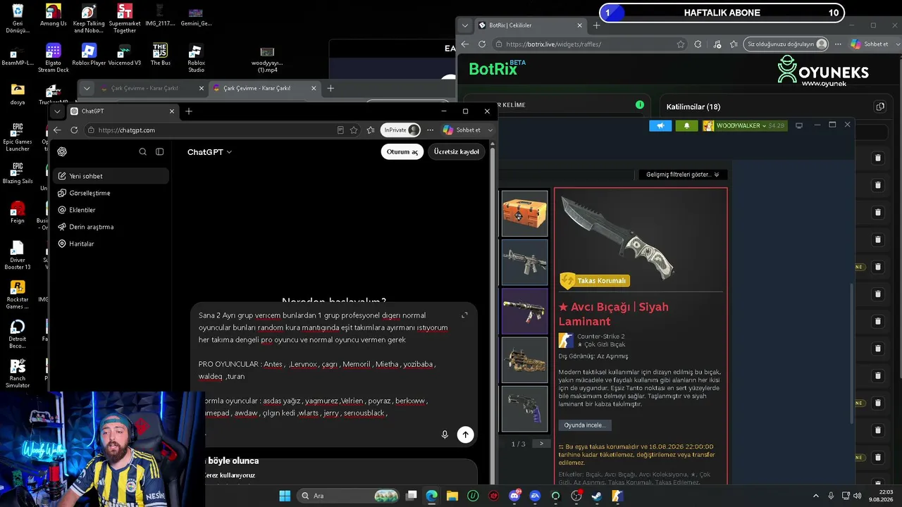Bookmark chatgpt.com with the star icon
Image resolution: width=902 pixels, height=507 pixels.
[354, 130]
